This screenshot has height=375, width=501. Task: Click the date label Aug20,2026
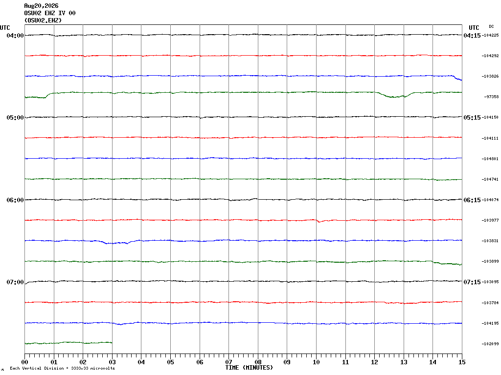[41, 6]
